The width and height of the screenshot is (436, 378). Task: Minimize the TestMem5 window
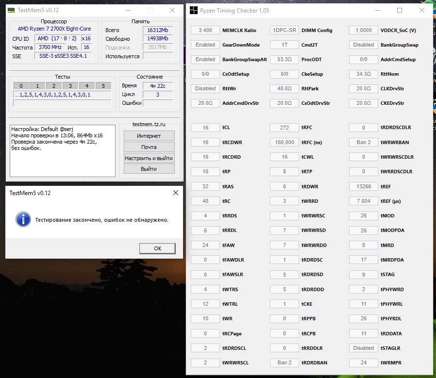pos(128,10)
